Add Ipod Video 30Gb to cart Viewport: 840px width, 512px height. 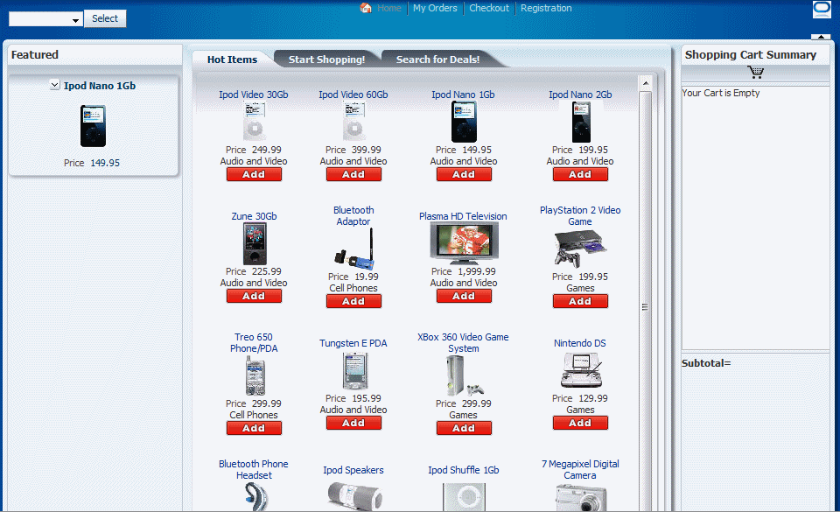pyautogui.click(x=254, y=174)
